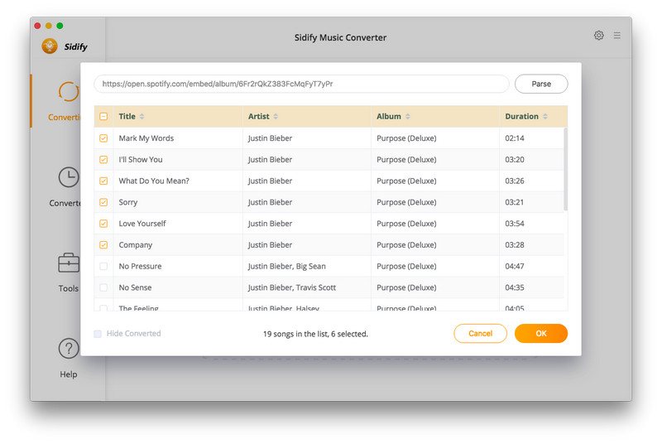Click the 04:35 duration cell
The height and width of the screenshot is (444, 662).
[515, 287]
